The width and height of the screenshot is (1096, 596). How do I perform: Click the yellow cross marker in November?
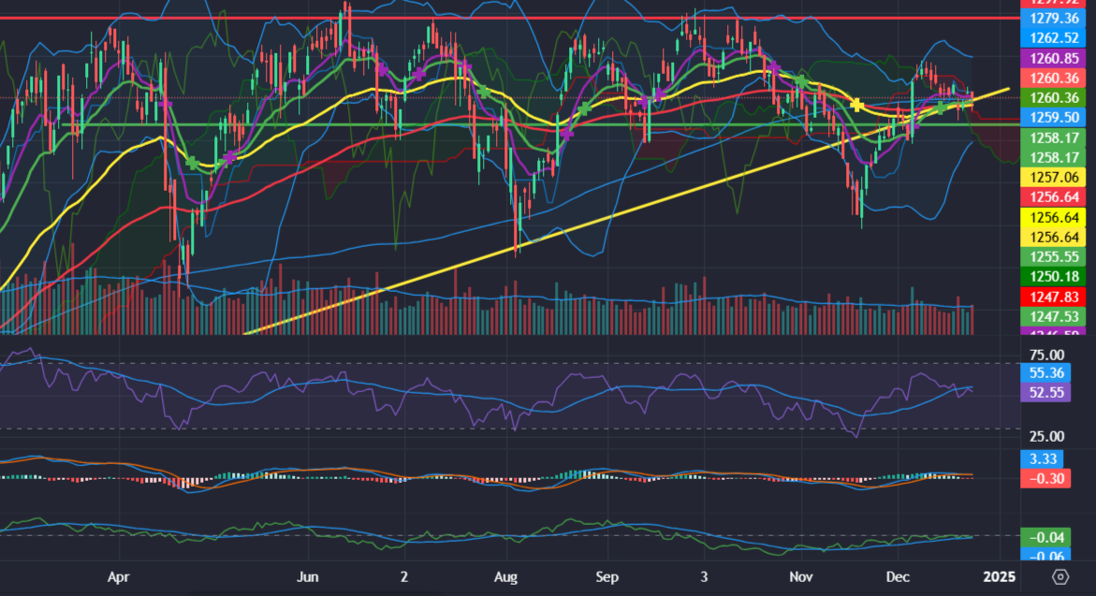pos(856,104)
